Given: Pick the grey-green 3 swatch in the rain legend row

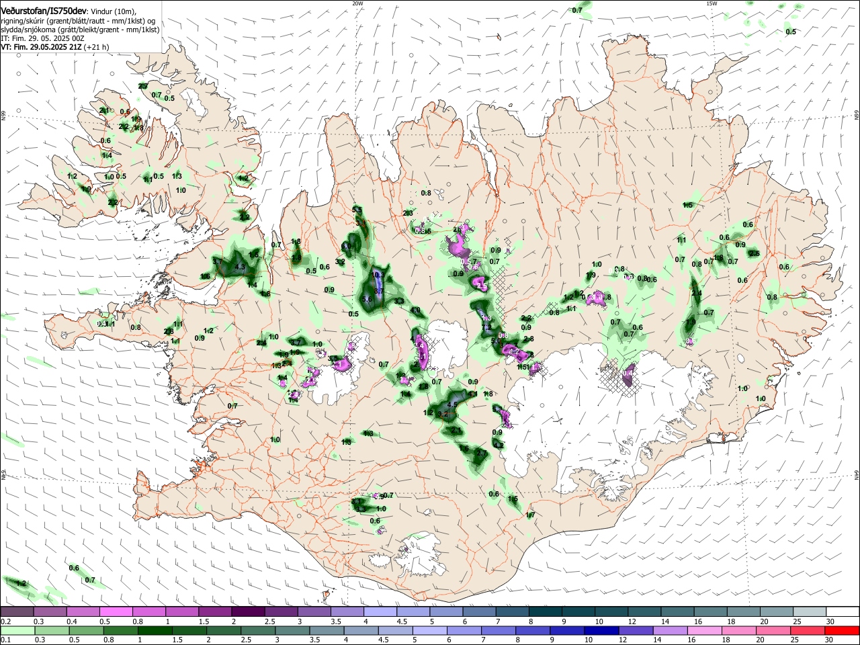Looking at the screenshot, I should click(x=292, y=631).
